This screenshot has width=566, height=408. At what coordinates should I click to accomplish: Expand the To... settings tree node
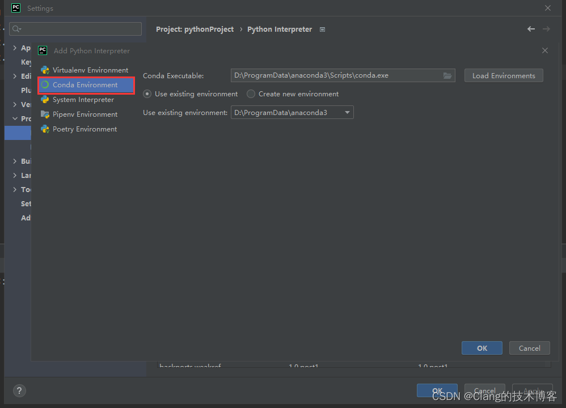coord(15,189)
